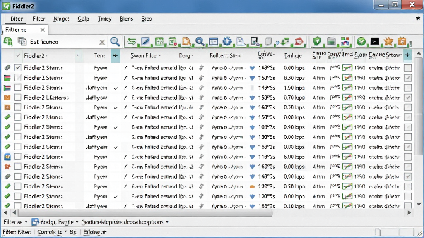Click the horizontal scrollbar right arrow
The width and height of the screenshot is (424, 238).
point(410,213)
